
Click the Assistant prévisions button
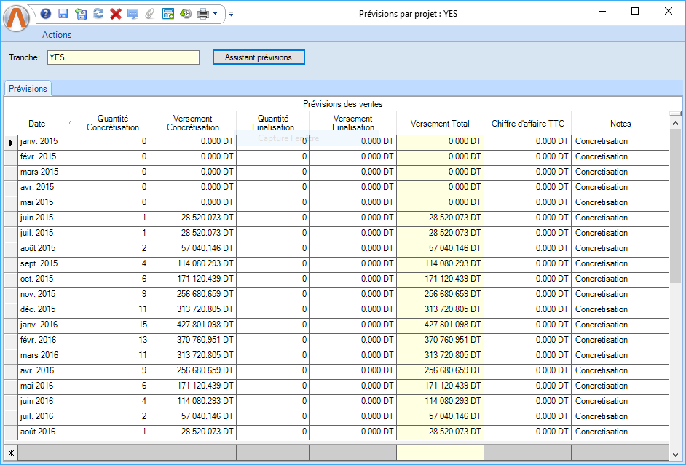[258, 57]
